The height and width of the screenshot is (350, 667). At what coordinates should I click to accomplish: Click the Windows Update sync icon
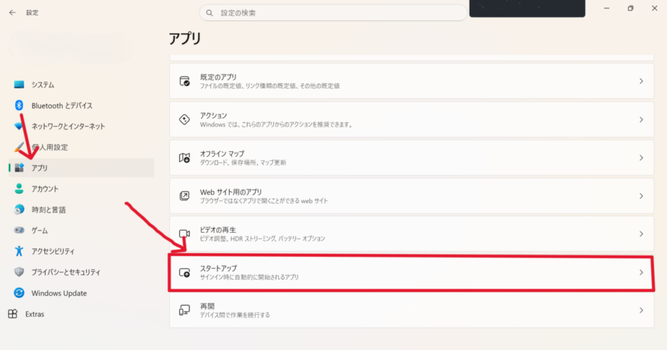(x=19, y=293)
